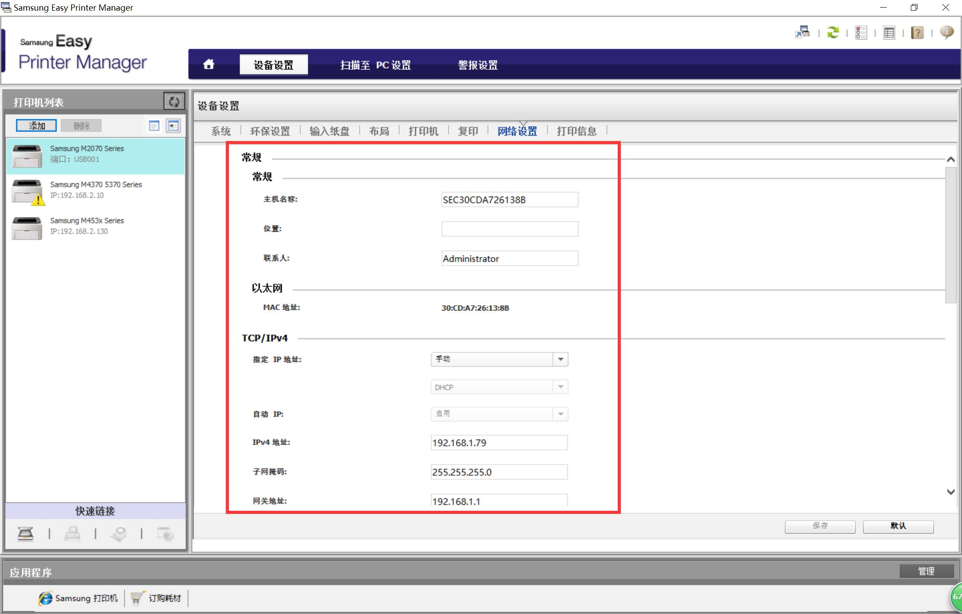Open the 扫描至 PC 设置 tab

pyautogui.click(x=375, y=65)
